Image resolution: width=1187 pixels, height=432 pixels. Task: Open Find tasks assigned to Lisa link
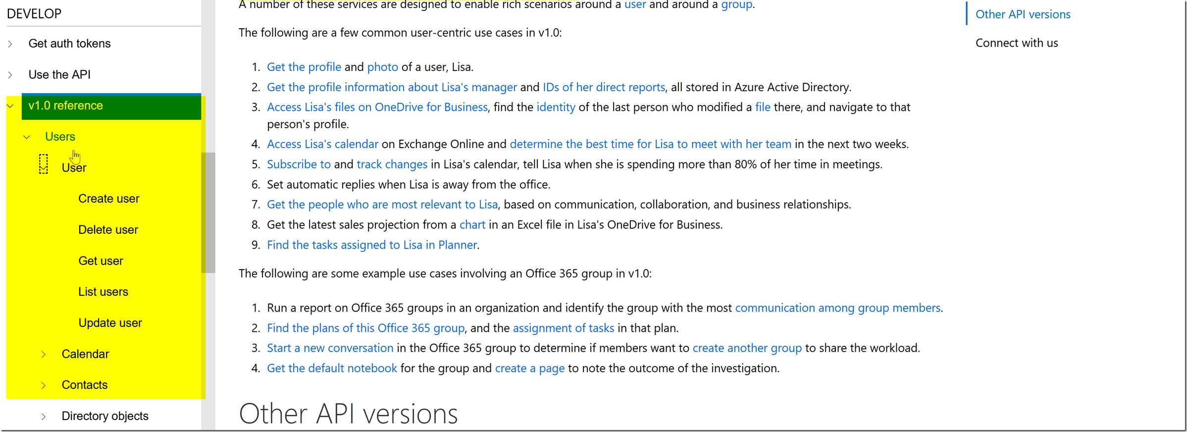(372, 245)
